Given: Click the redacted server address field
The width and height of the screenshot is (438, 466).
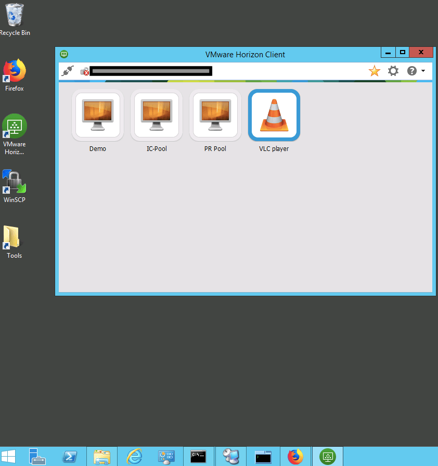Looking at the screenshot, I should click(x=150, y=71).
